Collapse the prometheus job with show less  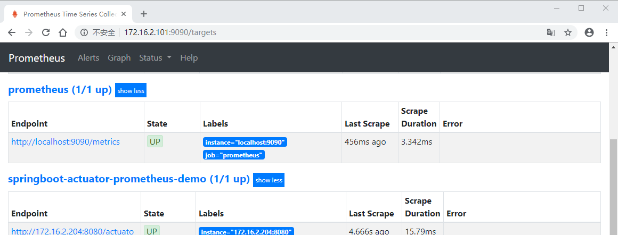pyautogui.click(x=131, y=90)
